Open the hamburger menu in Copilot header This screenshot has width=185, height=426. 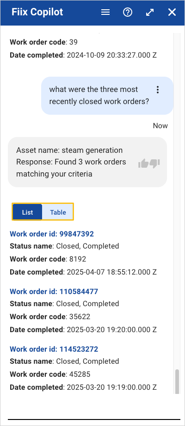(105, 12)
